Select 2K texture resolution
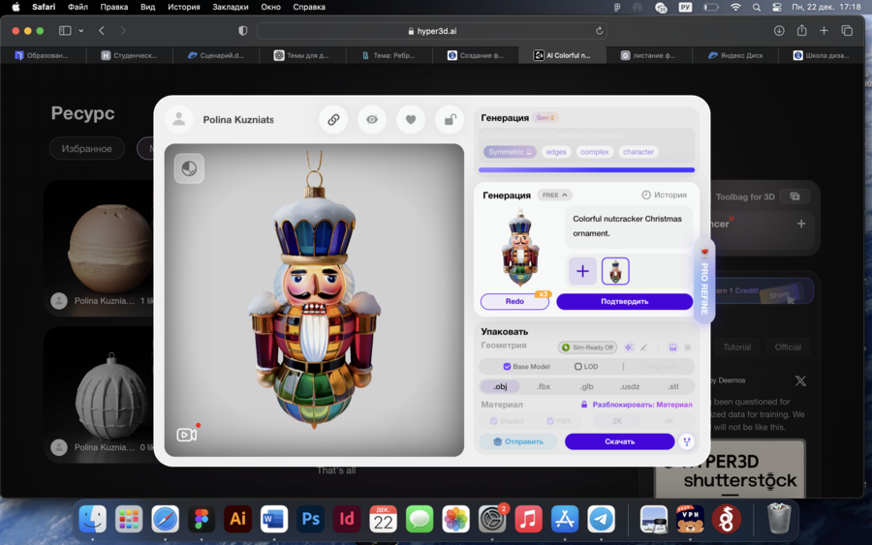This screenshot has width=872, height=545. pos(617,421)
